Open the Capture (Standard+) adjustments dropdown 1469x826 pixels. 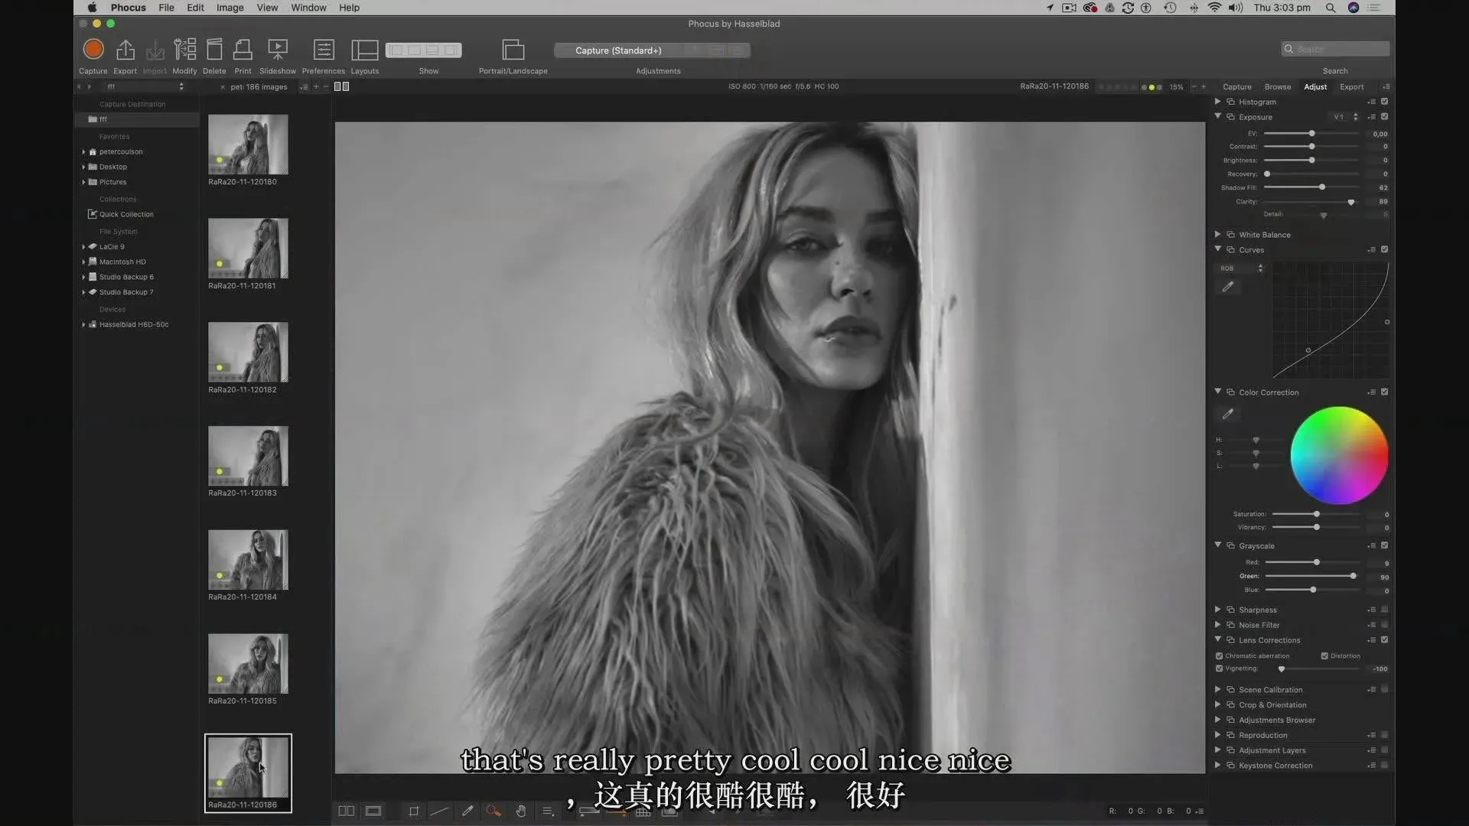(618, 50)
